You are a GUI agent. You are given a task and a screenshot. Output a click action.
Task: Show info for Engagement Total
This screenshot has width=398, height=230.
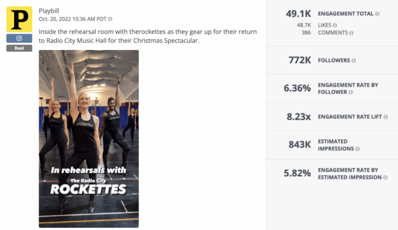tap(378, 14)
